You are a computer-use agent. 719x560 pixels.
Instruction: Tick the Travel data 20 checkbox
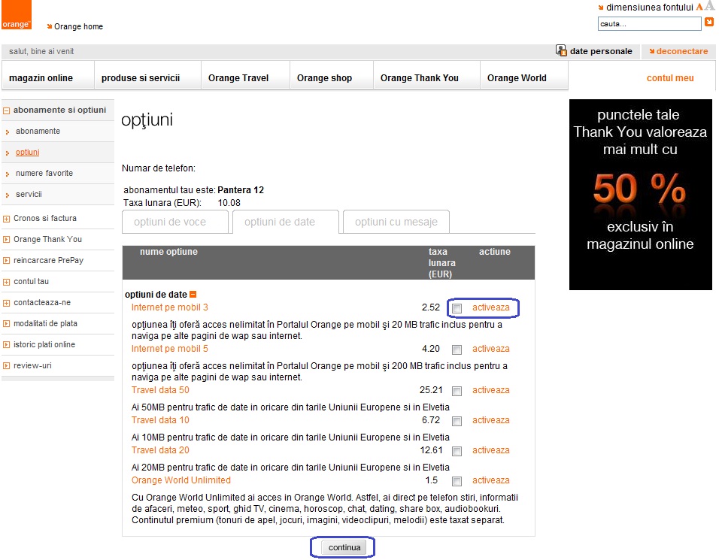click(x=457, y=451)
